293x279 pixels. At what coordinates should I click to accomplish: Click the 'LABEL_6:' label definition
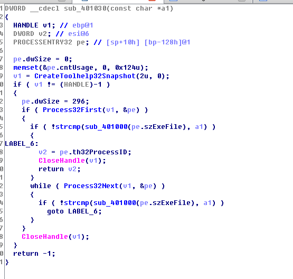pos(22,144)
